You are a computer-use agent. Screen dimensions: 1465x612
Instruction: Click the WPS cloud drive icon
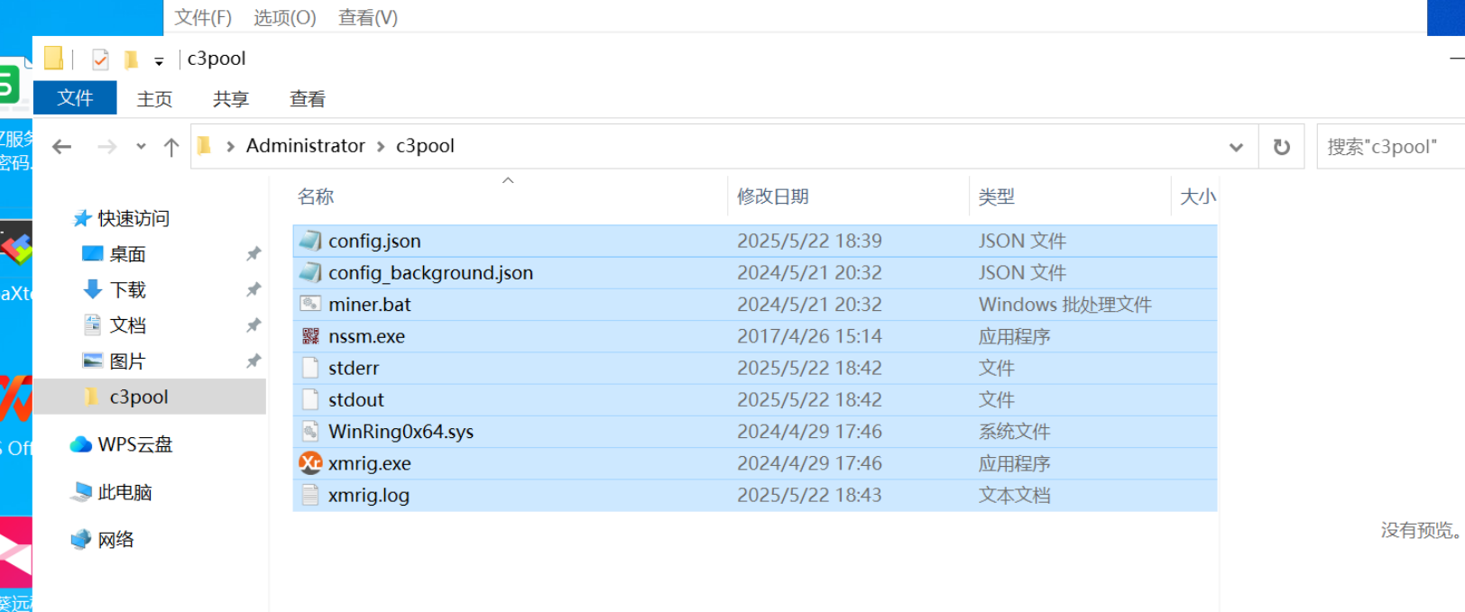(81, 444)
